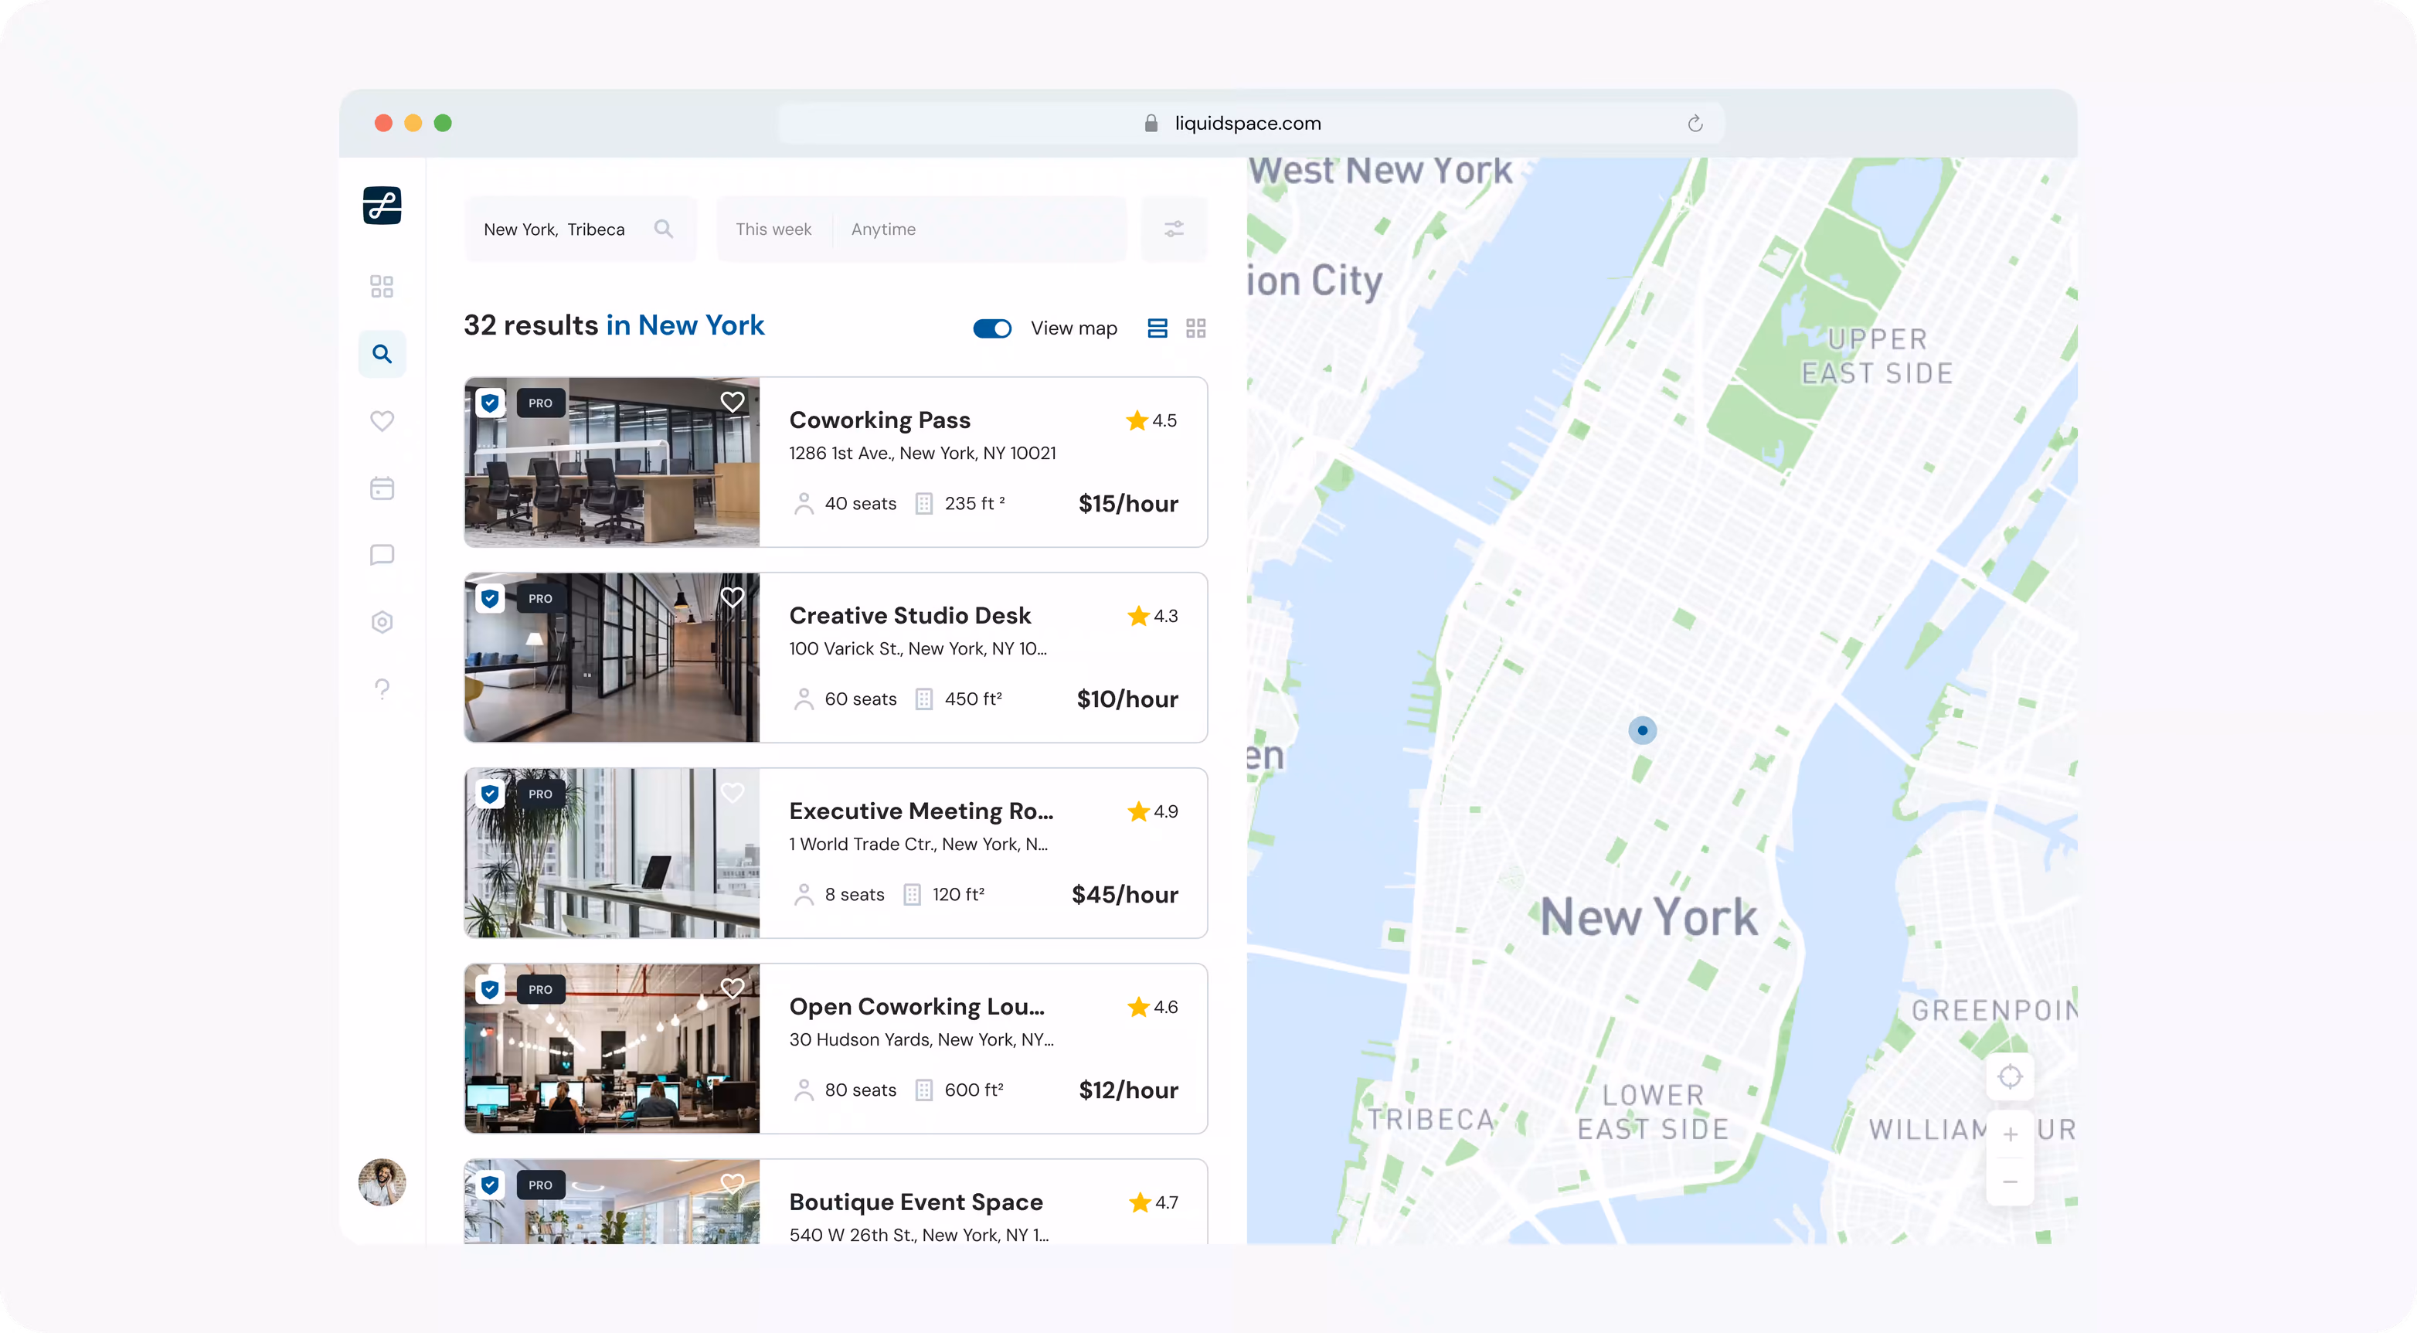This screenshot has height=1333, width=2417.
Task: Open the Open Coworking Lou... title
Action: (x=916, y=1007)
